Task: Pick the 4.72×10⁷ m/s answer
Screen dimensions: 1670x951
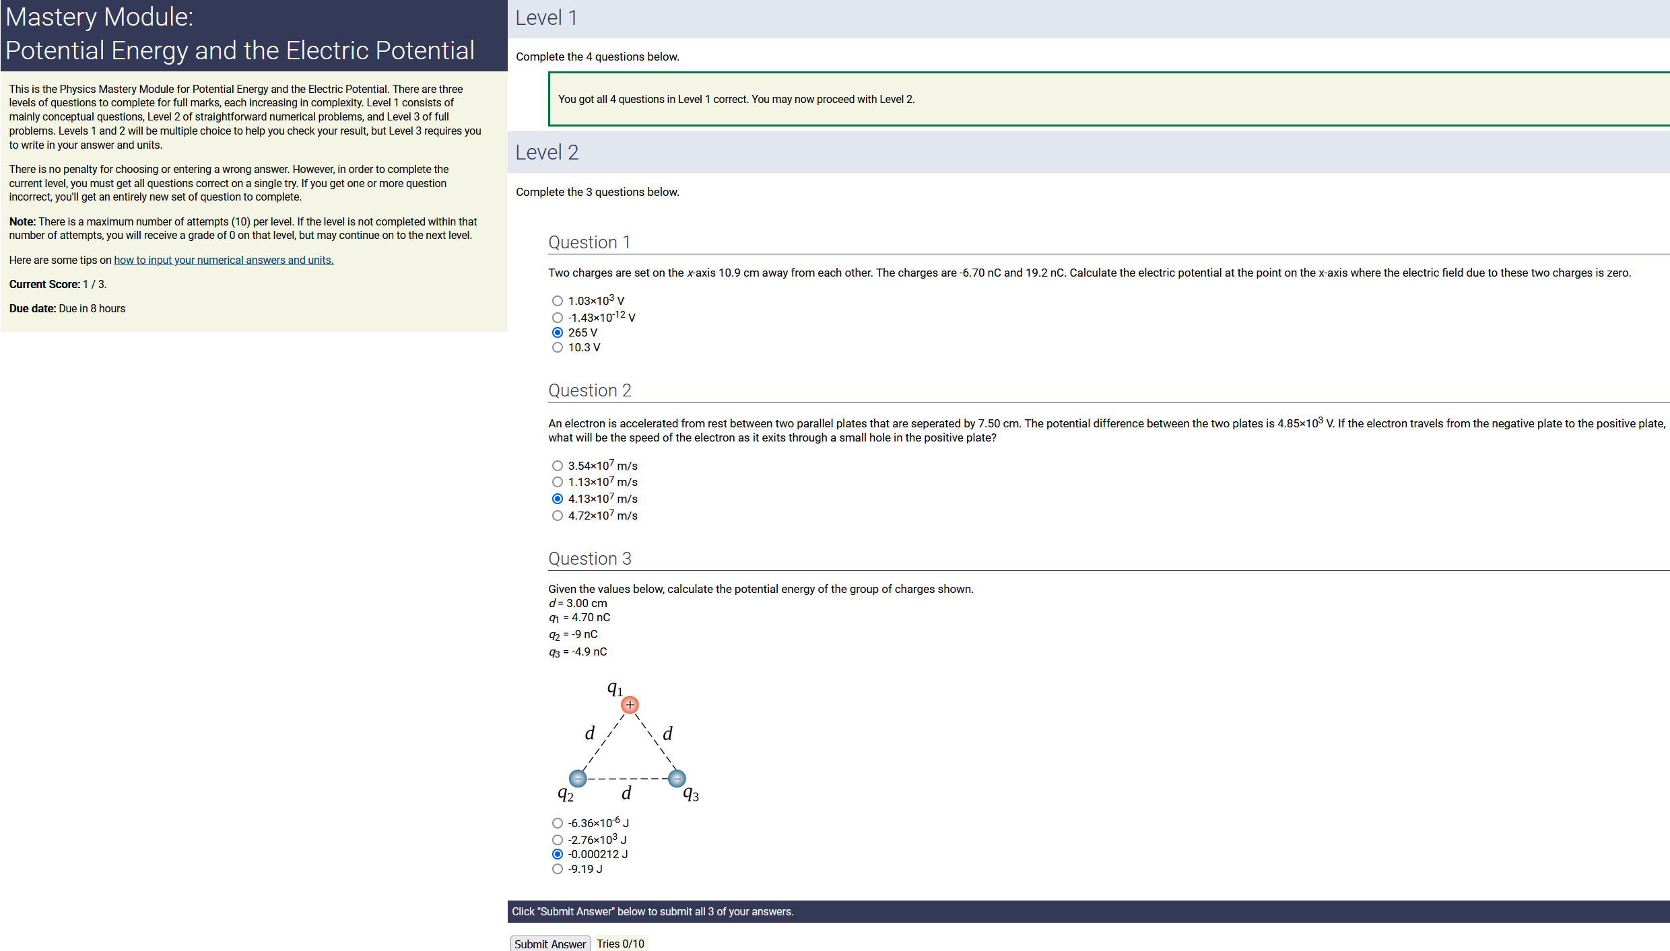Action: coord(557,516)
